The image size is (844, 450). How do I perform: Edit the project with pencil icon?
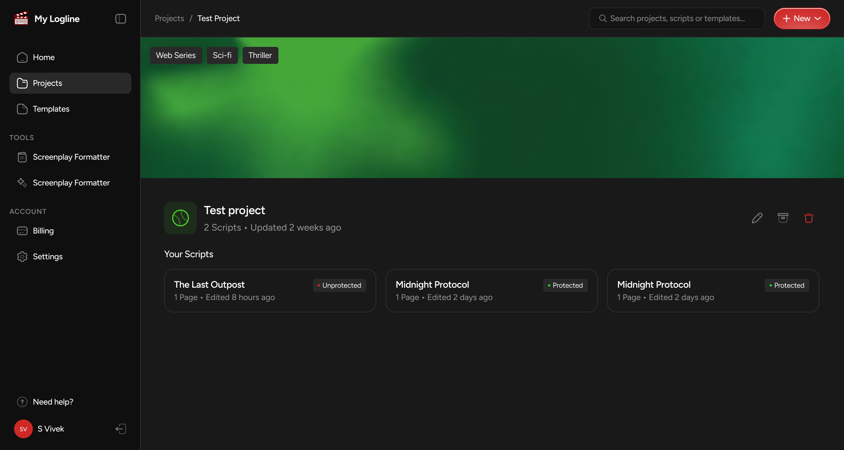pyautogui.click(x=757, y=218)
